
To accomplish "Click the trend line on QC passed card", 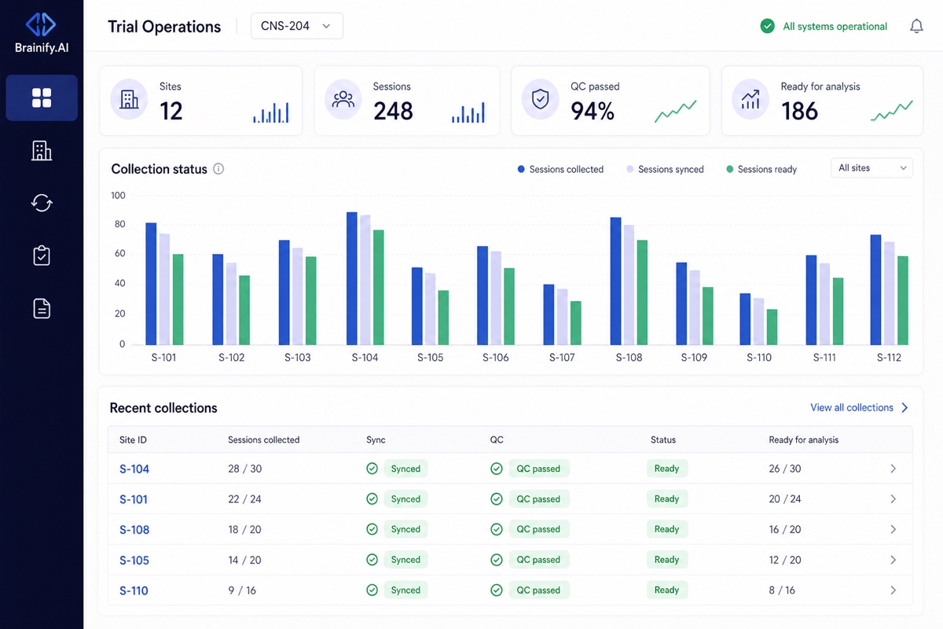I will point(676,112).
